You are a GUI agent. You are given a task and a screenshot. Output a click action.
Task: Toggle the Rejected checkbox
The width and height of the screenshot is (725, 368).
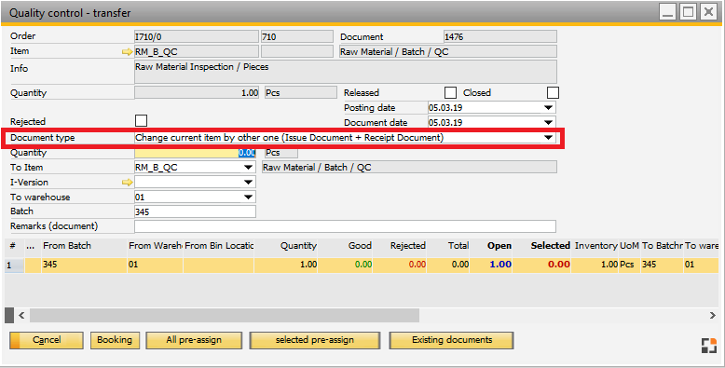point(141,121)
